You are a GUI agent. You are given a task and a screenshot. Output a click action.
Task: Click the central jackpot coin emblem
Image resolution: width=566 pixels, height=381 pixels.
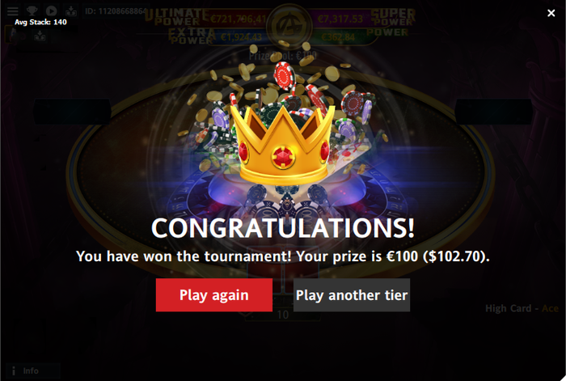[289, 26]
